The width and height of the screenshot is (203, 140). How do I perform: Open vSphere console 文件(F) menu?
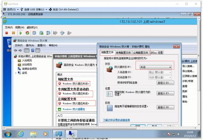click(9, 27)
